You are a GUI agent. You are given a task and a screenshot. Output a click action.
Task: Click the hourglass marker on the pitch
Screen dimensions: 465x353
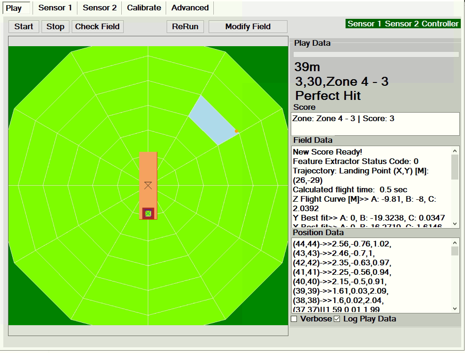(148, 185)
